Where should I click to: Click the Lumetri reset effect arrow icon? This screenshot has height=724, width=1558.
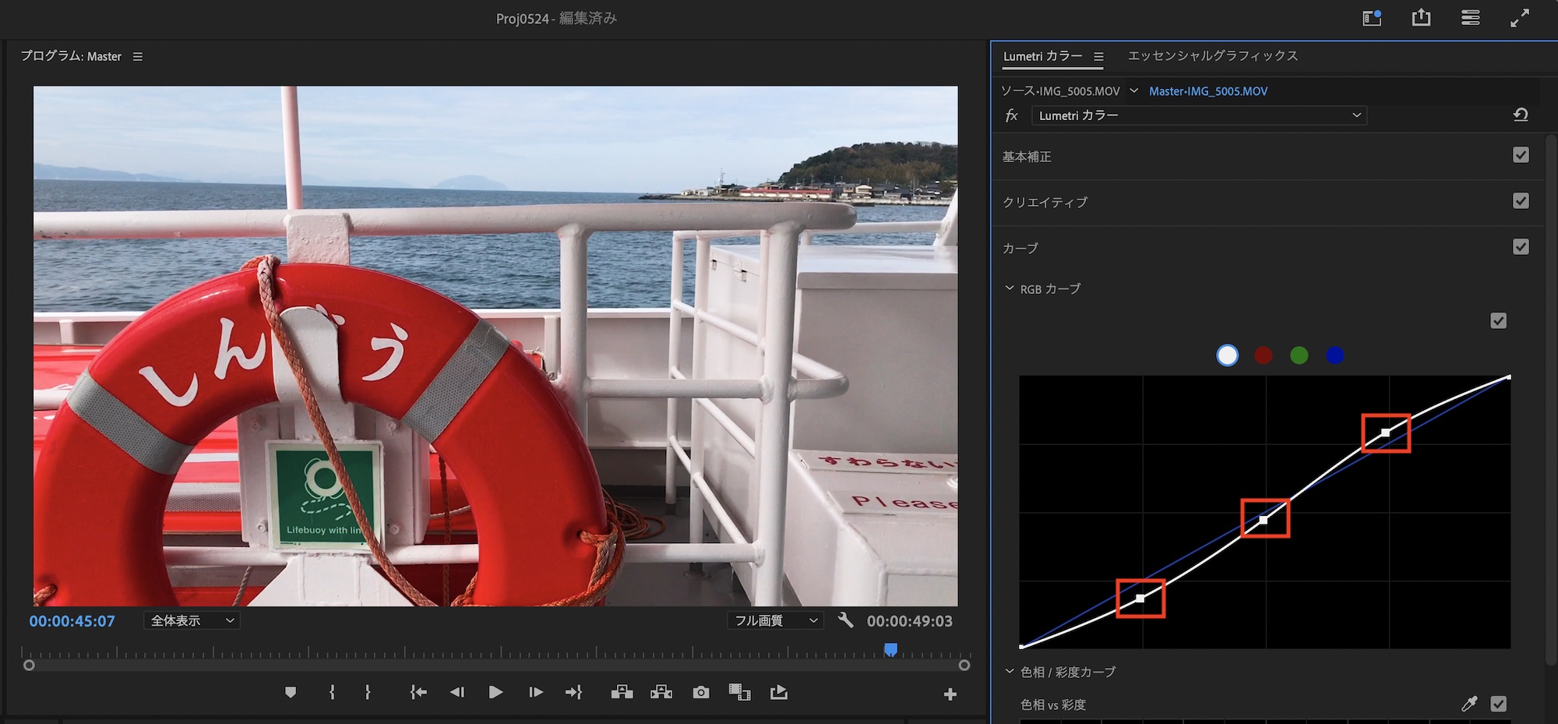coord(1520,115)
